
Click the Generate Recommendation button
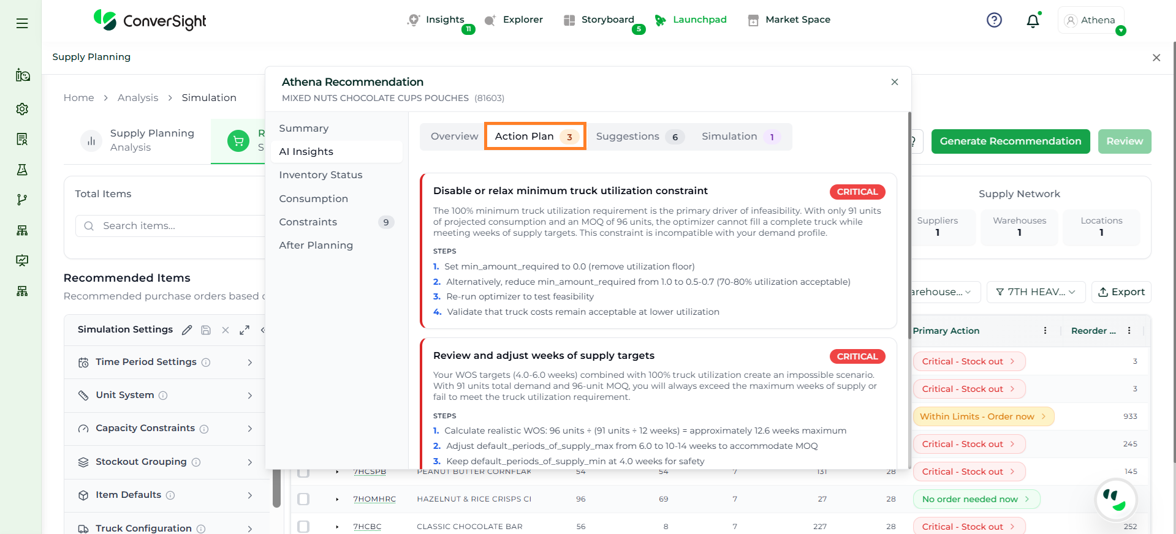[x=1010, y=141]
